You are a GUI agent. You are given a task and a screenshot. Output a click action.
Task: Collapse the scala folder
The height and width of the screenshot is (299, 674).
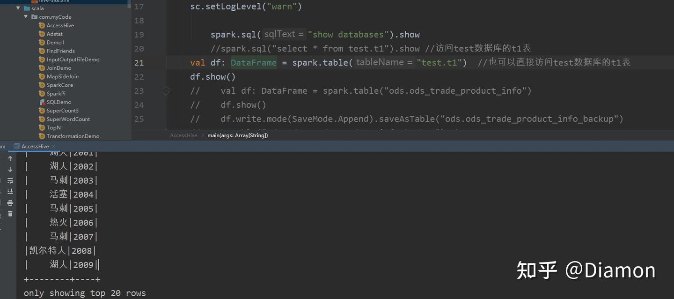point(18,8)
